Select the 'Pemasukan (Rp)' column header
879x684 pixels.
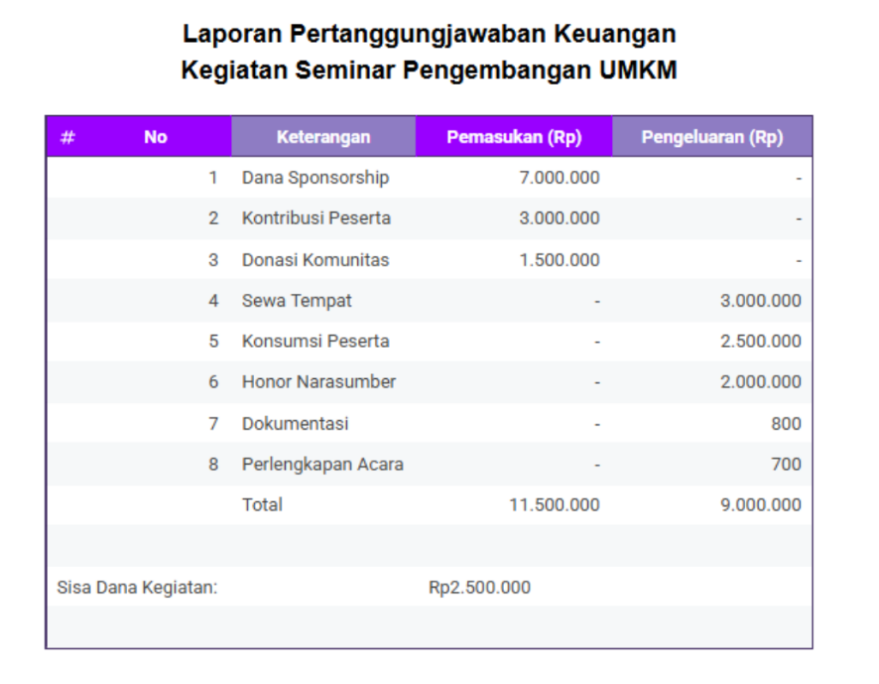click(513, 137)
